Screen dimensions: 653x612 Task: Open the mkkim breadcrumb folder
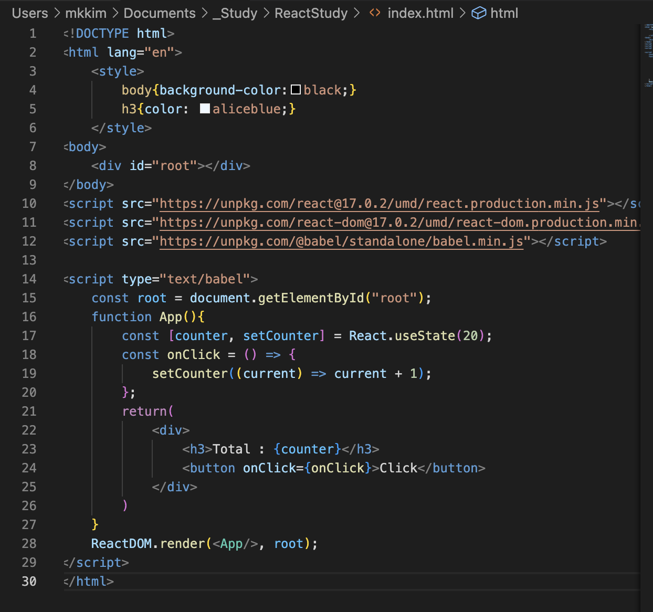point(86,13)
